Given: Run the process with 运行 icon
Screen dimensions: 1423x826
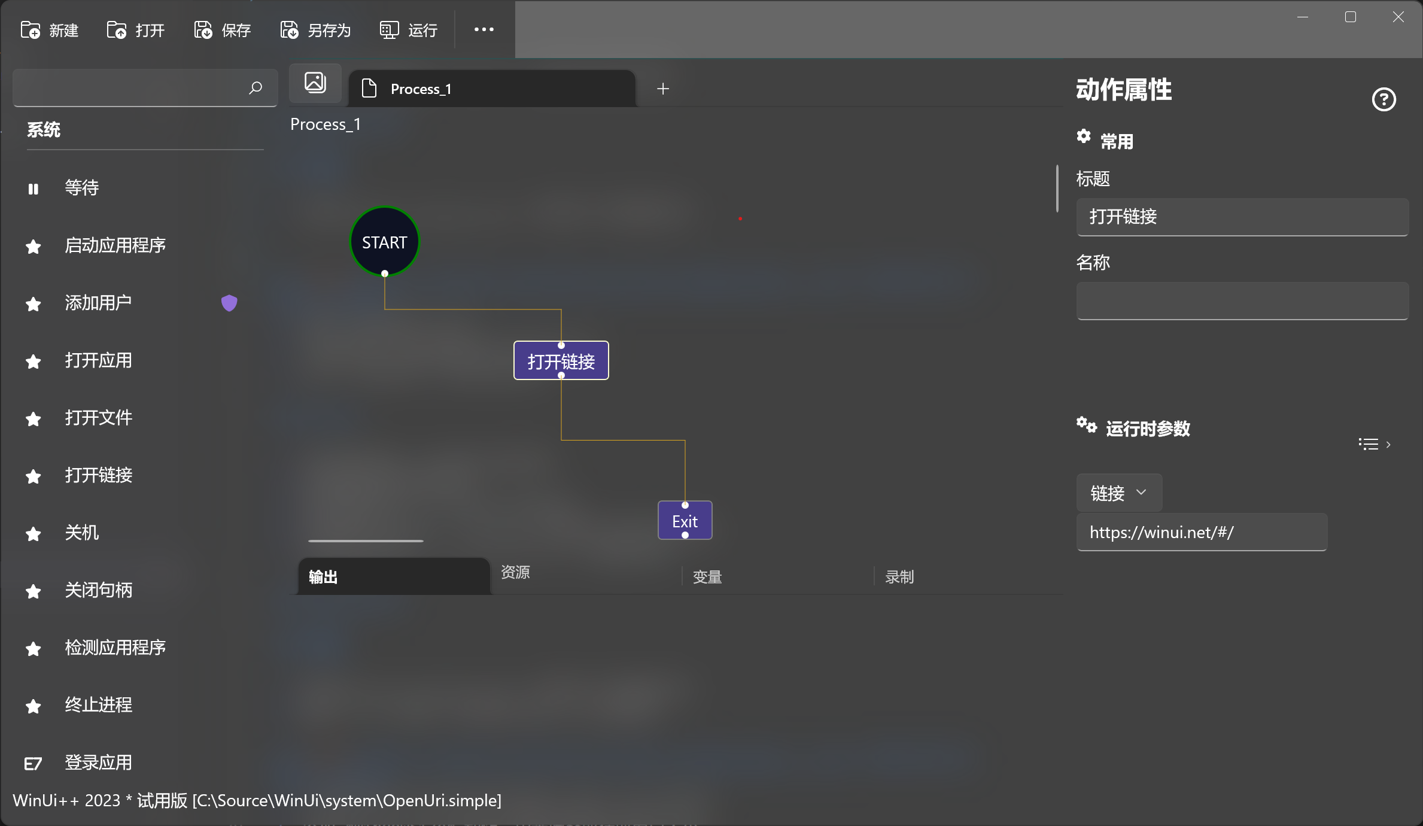Looking at the screenshot, I should tap(389, 30).
